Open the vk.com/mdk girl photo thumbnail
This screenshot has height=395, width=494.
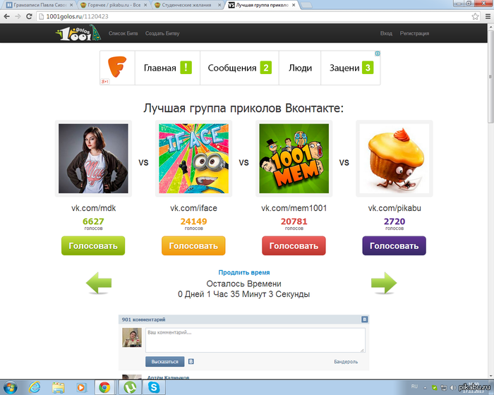(93, 159)
